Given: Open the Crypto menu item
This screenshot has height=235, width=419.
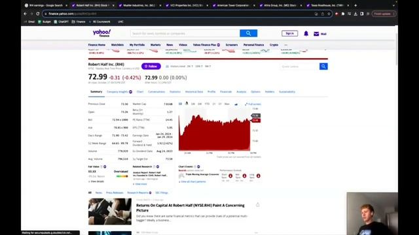Looking at the screenshot, I should click(274, 45).
